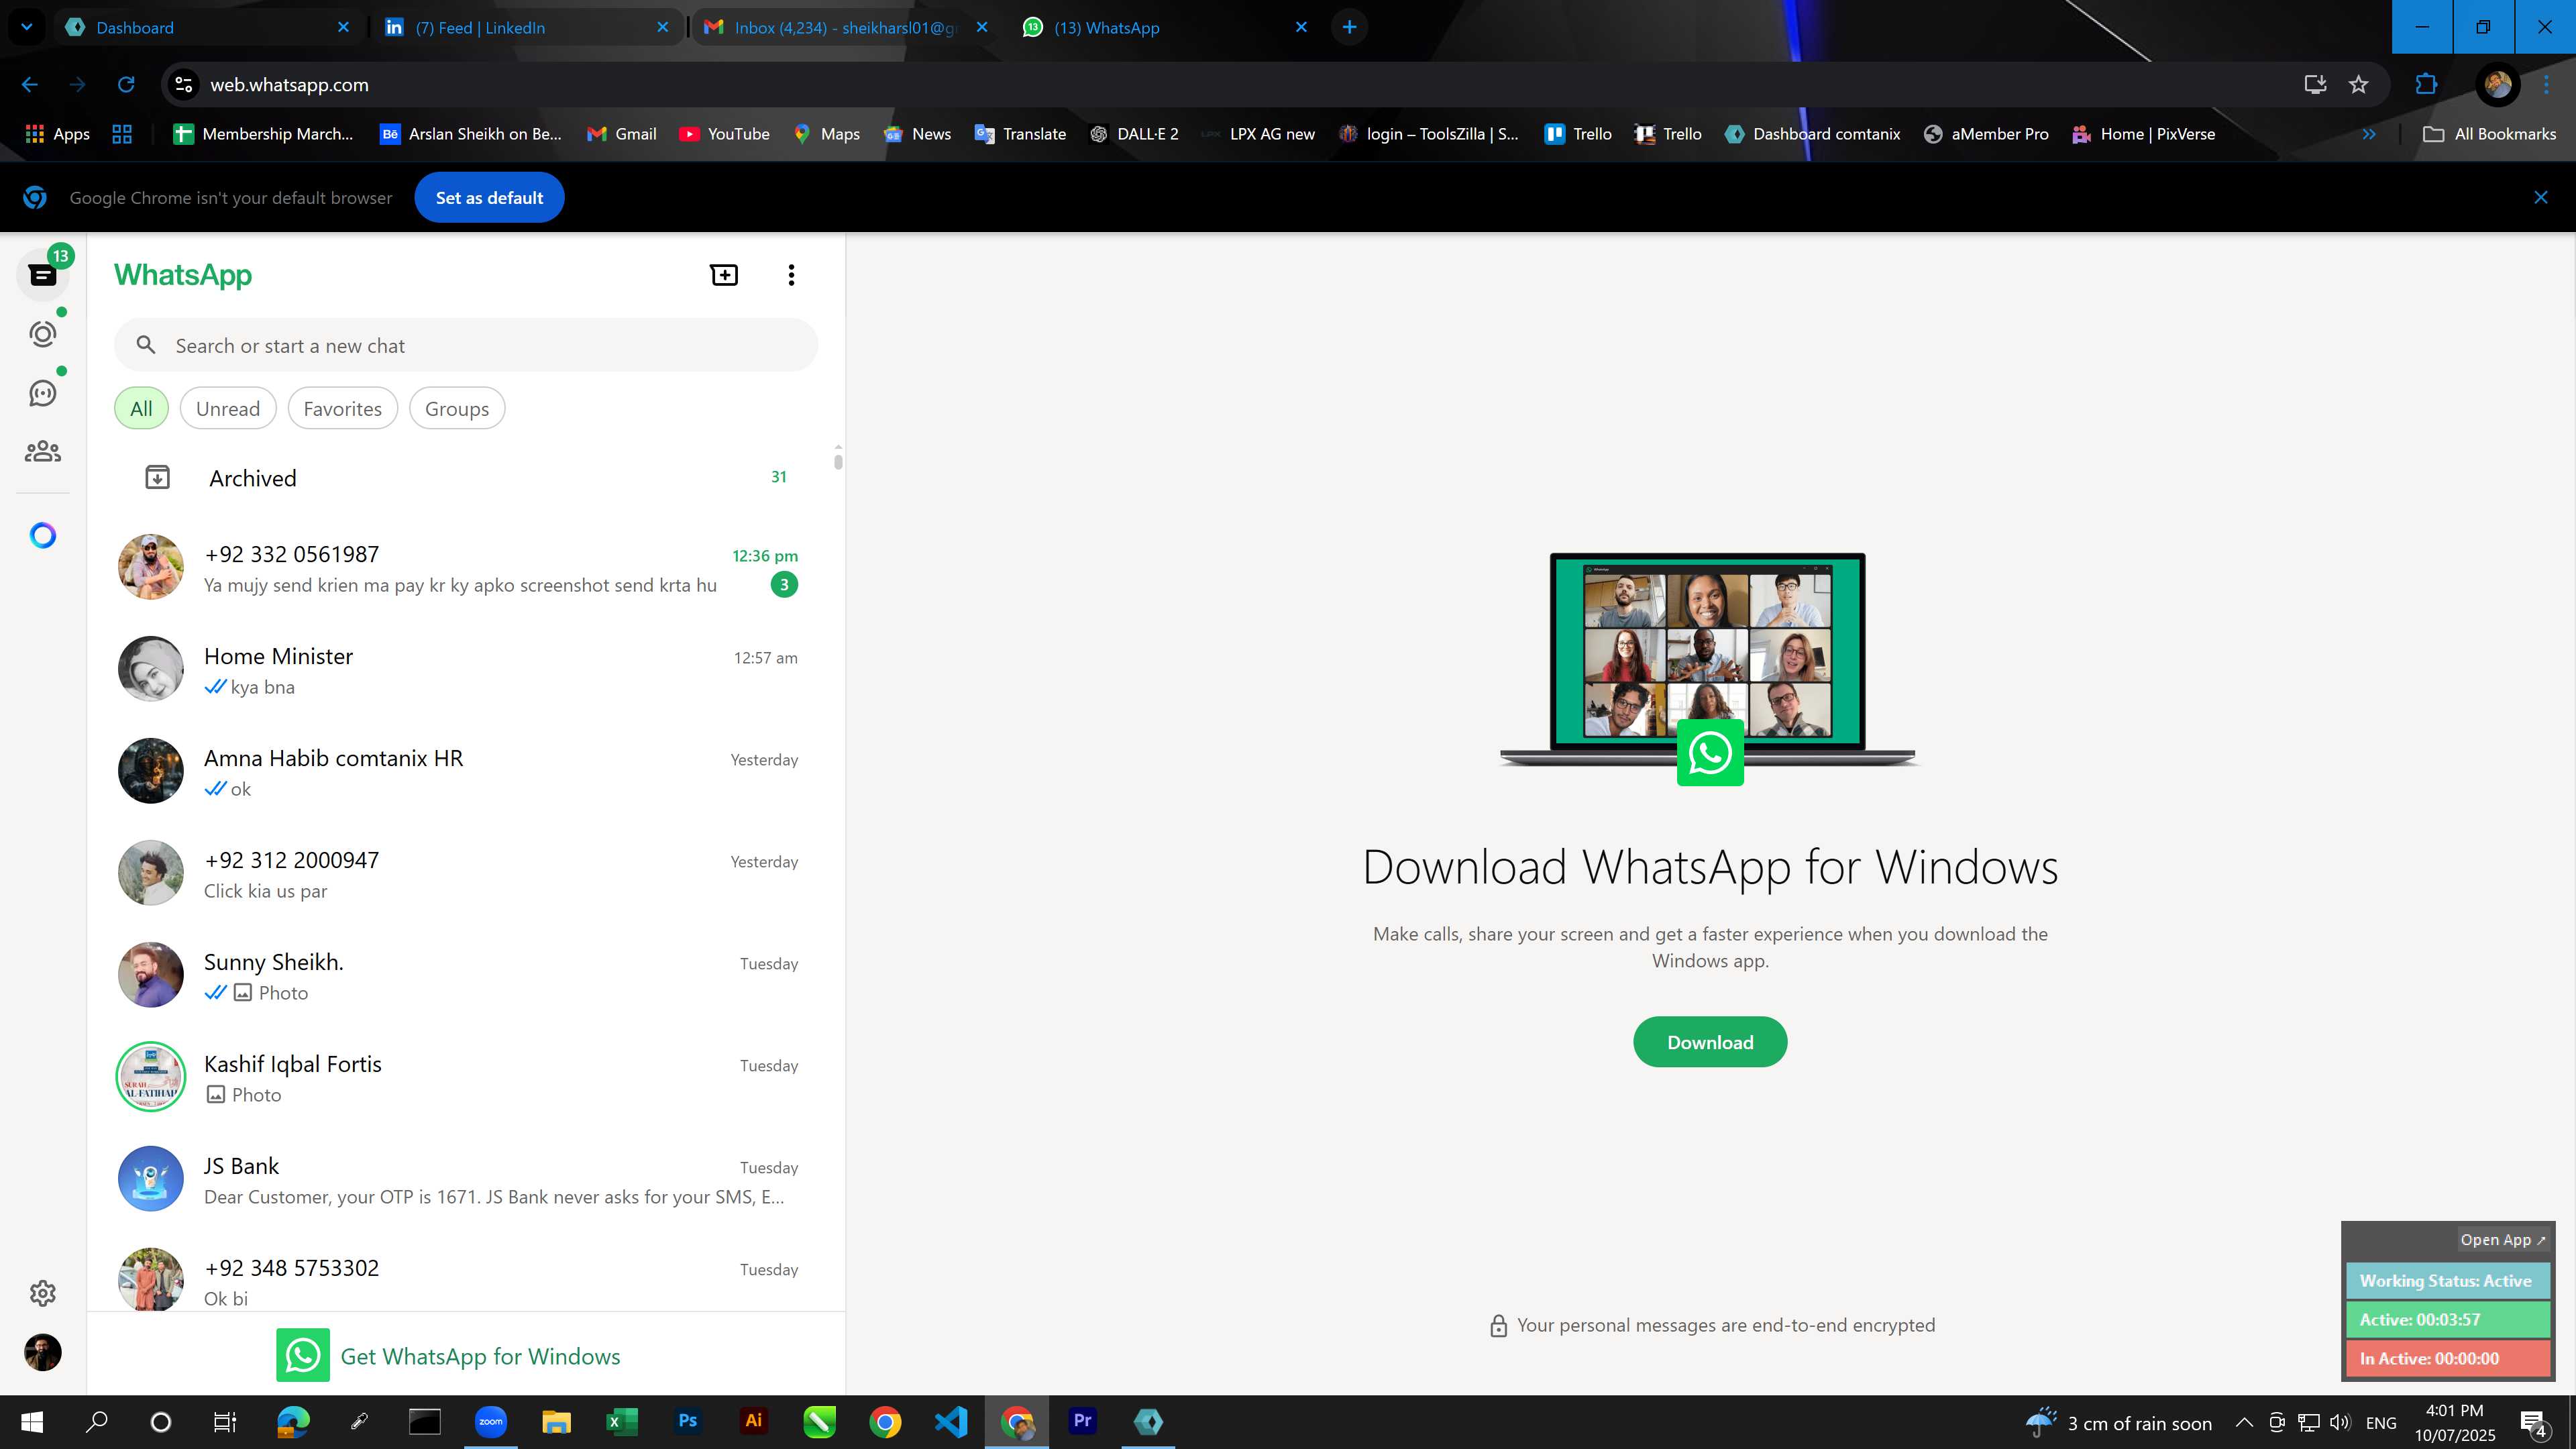Click Working Status: Active bar

pos(2447,1280)
